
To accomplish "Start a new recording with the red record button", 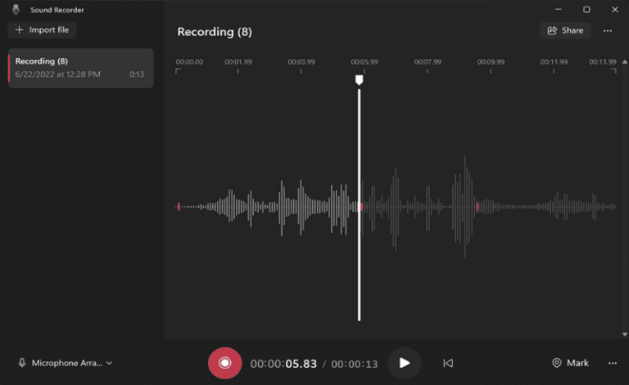I will (224, 363).
